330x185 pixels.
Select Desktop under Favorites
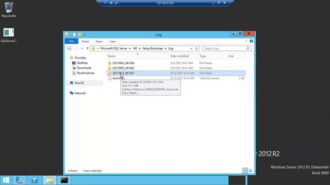[82, 63]
